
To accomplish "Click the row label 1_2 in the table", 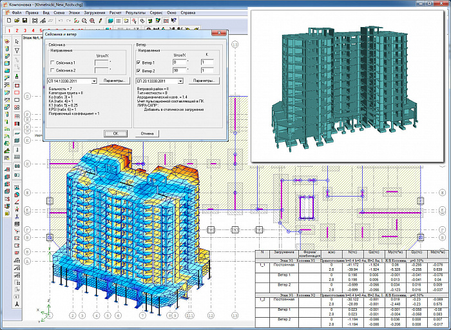I will pyautogui.click(x=262, y=300).
